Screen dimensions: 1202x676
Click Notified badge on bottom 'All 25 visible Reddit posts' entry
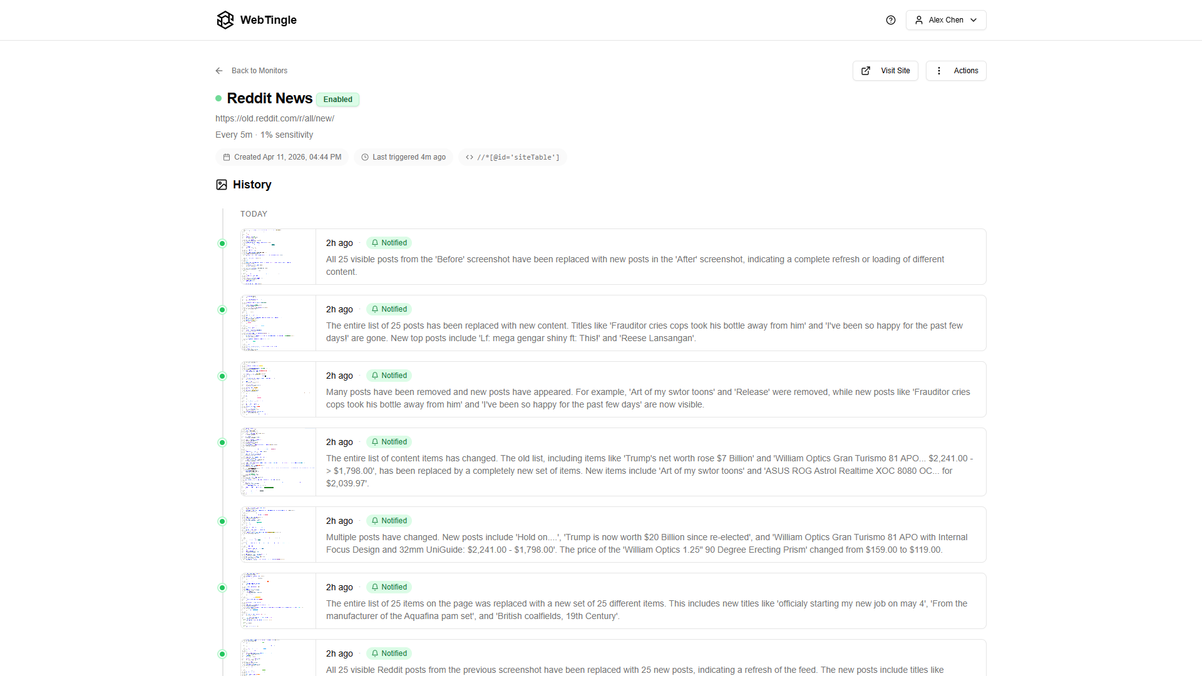(389, 653)
